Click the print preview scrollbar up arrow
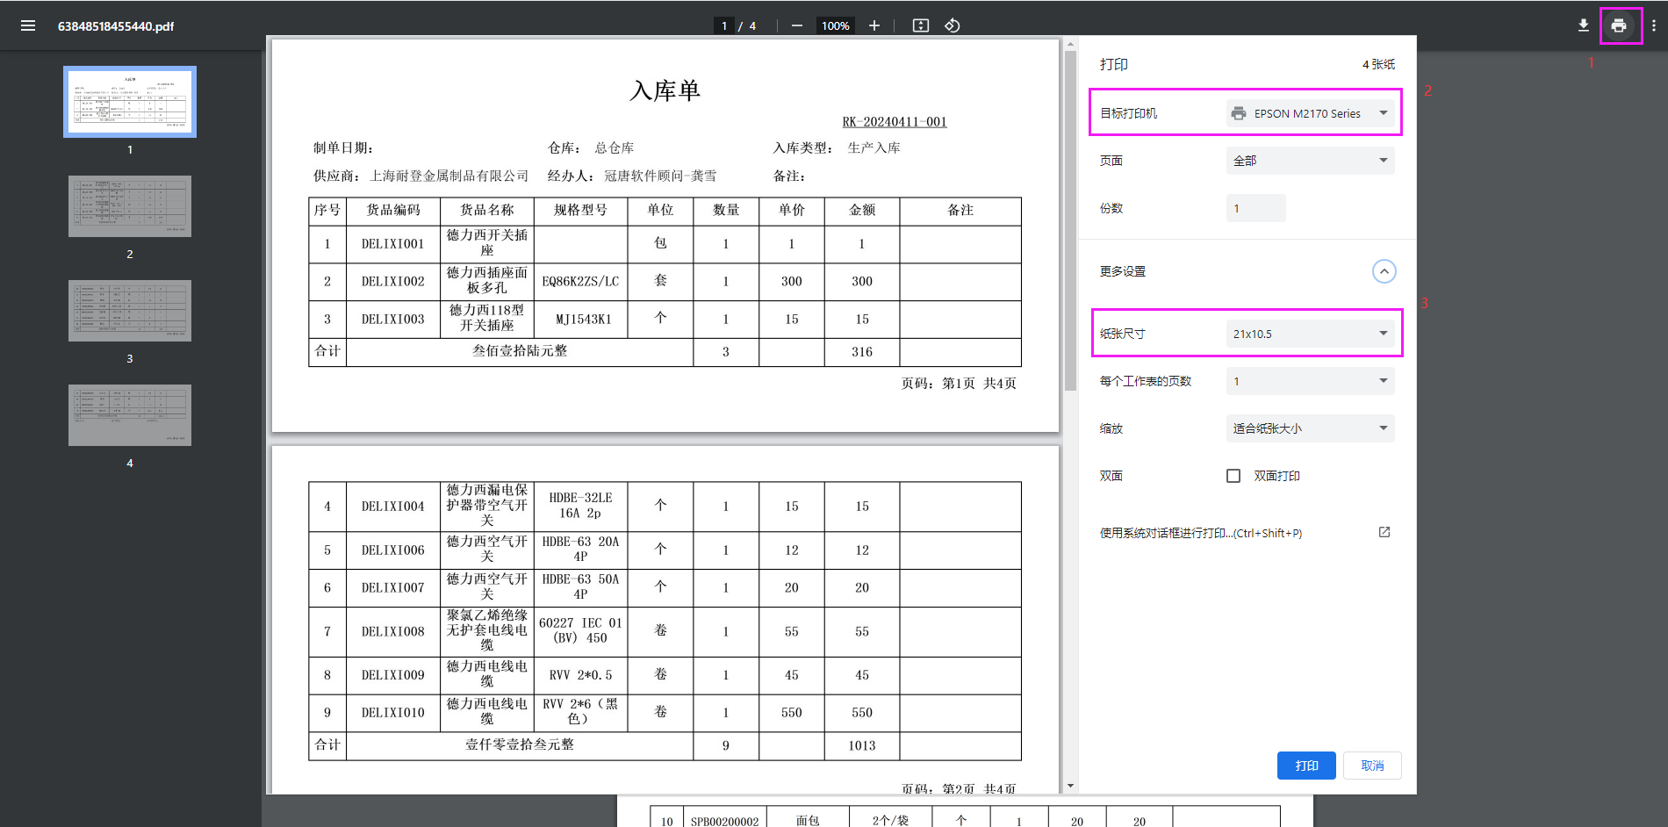The image size is (1668, 827). pyautogui.click(x=1070, y=43)
